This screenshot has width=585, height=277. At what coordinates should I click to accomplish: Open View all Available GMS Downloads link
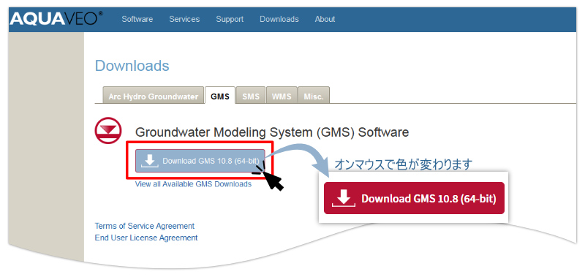click(x=193, y=184)
